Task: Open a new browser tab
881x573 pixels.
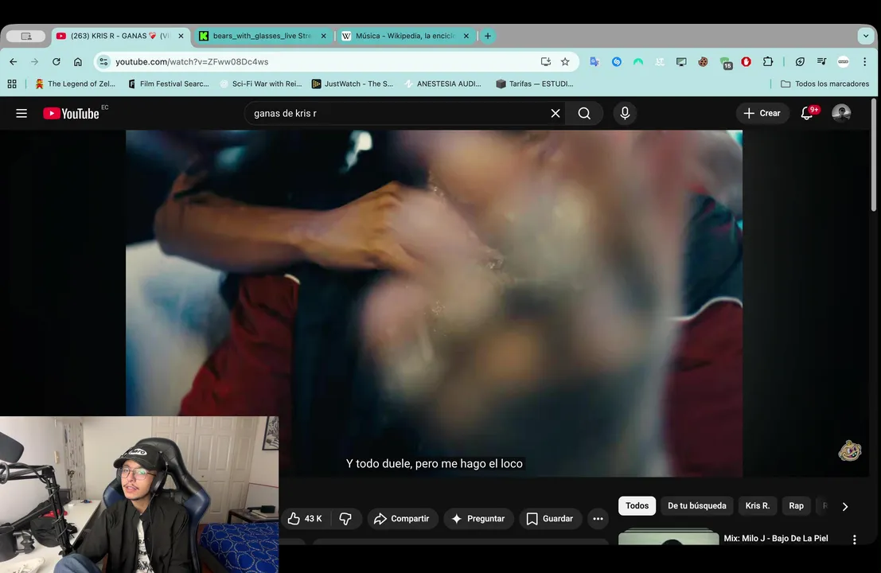Action: [x=488, y=36]
